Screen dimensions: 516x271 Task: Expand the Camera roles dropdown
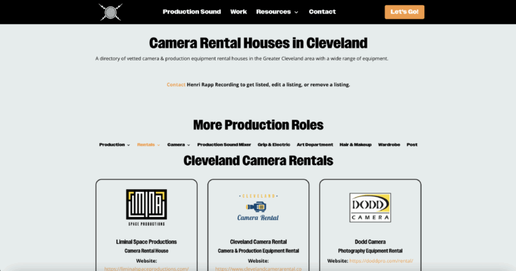tap(178, 144)
